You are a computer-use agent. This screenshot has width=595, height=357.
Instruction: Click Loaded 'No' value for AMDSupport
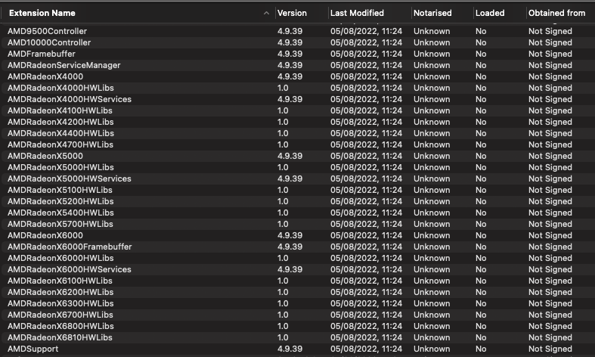tap(481, 349)
